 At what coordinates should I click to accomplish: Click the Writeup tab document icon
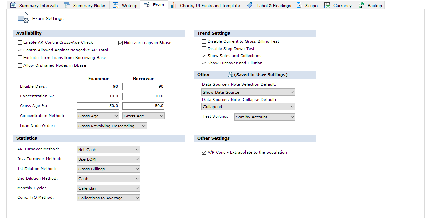click(116, 5)
